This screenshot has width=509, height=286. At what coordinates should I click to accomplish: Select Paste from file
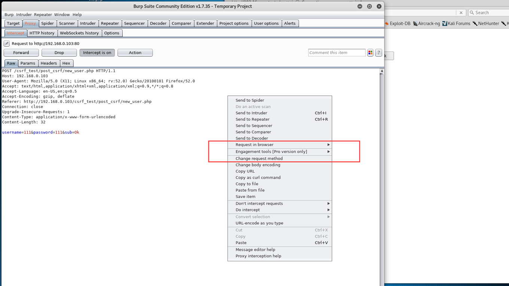280,190
